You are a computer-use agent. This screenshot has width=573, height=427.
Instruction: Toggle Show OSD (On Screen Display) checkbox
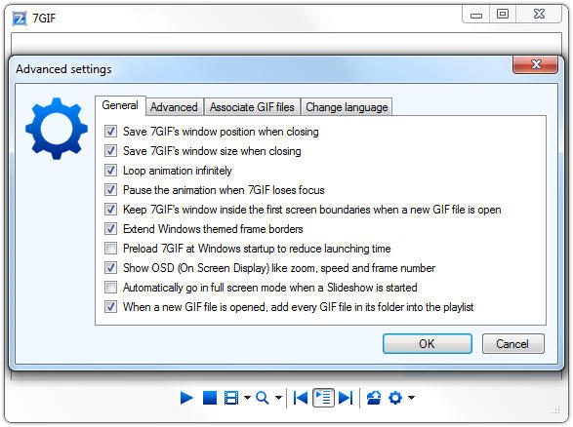click(110, 268)
